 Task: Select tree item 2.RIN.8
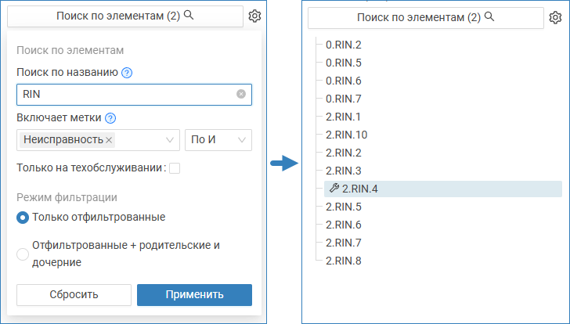click(343, 261)
